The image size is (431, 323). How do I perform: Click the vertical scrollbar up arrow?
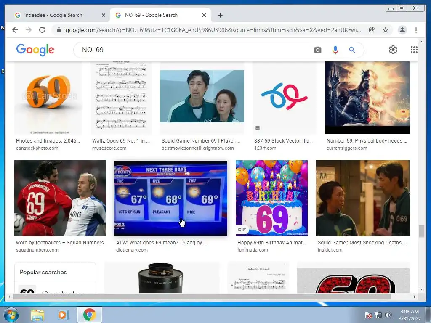point(422,42)
